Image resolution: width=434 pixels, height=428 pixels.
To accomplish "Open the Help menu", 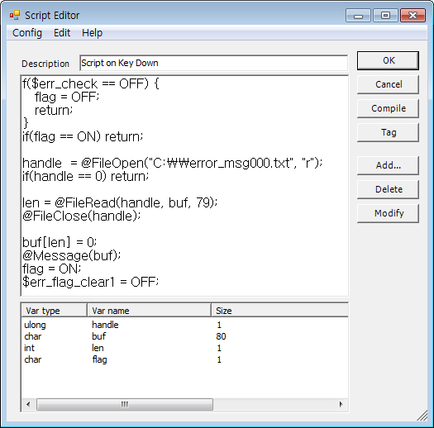I will pyautogui.click(x=92, y=33).
